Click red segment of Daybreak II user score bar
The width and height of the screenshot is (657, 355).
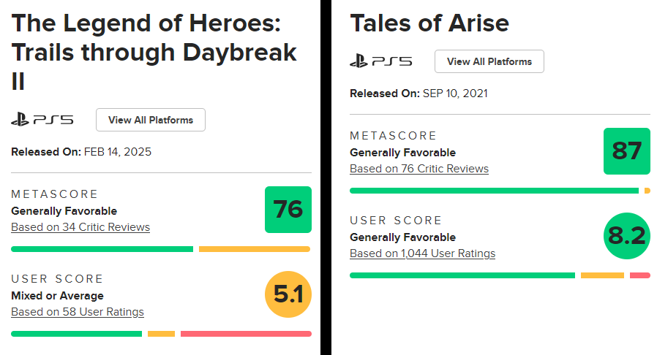(246, 334)
